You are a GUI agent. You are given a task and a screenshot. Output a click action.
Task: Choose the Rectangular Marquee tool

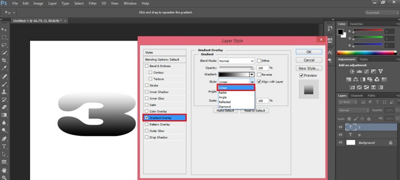[x=4, y=37]
